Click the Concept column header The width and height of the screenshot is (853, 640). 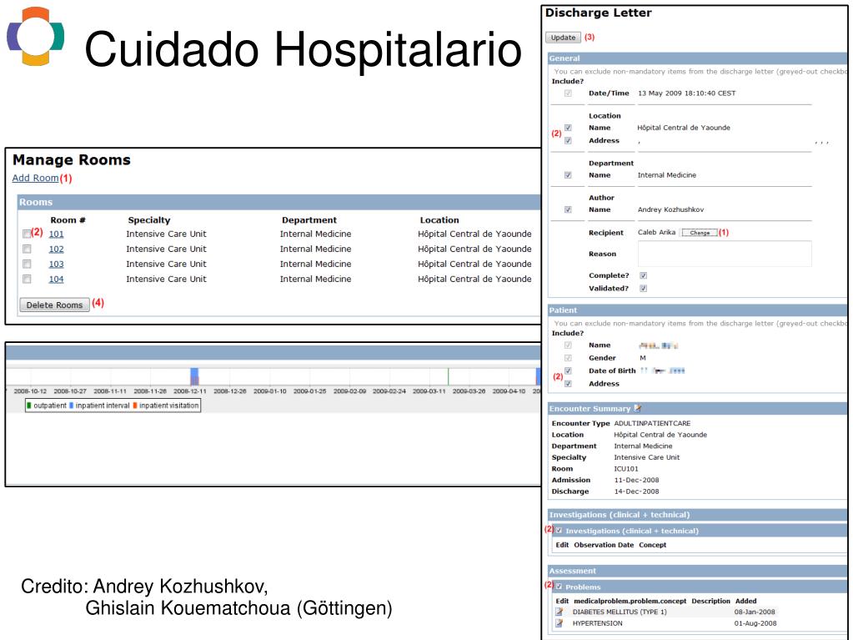coord(653,545)
